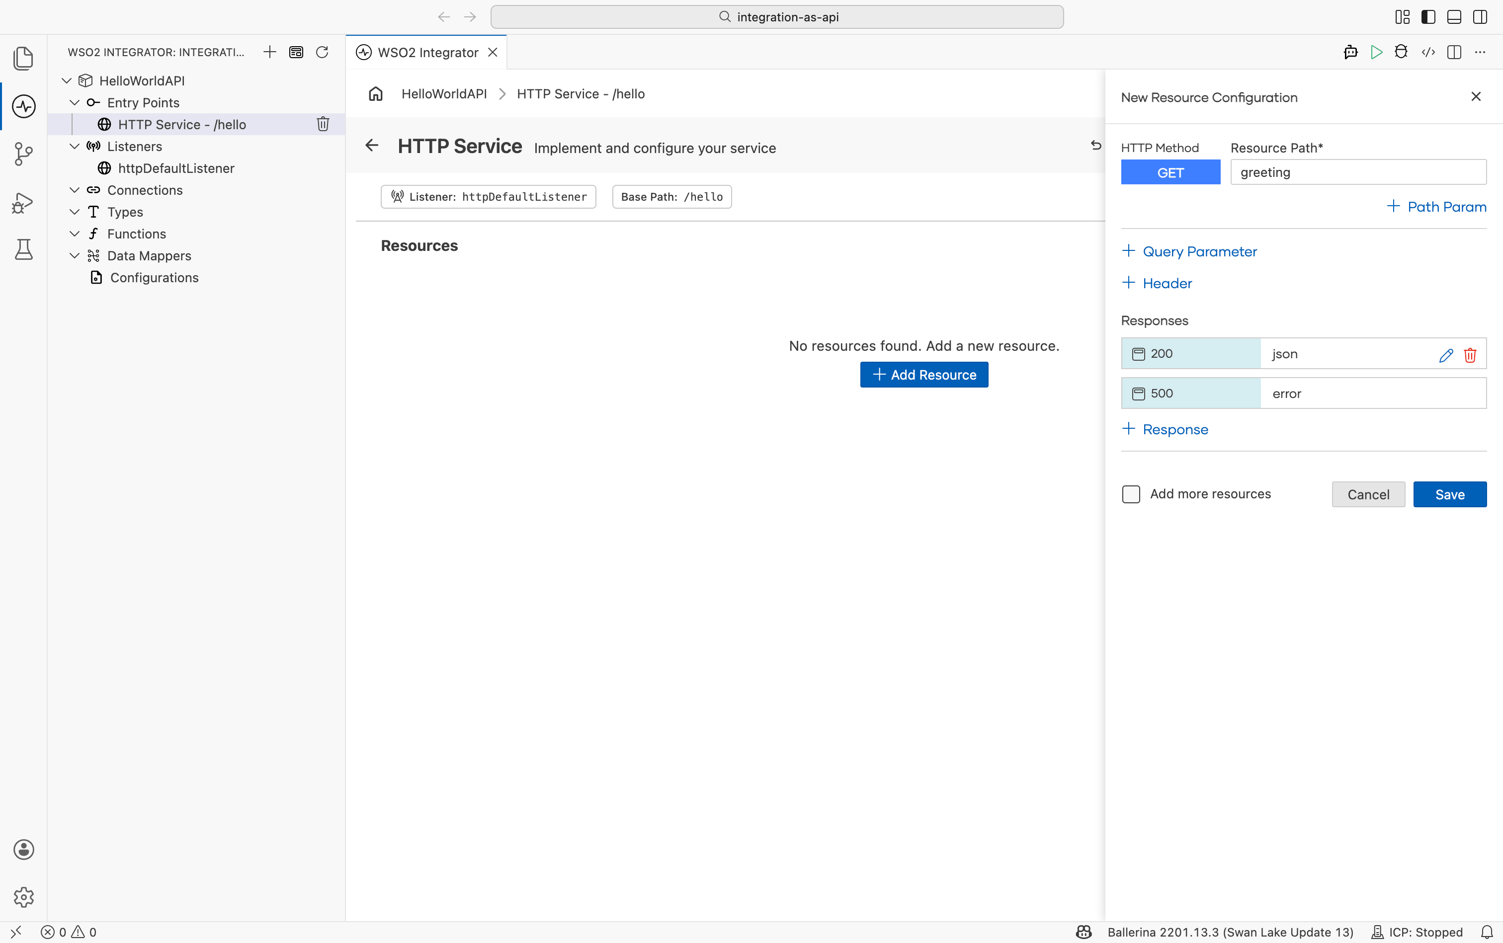
Task: Go back with arrow beside HTTP Service title
Action: (372, 145)
